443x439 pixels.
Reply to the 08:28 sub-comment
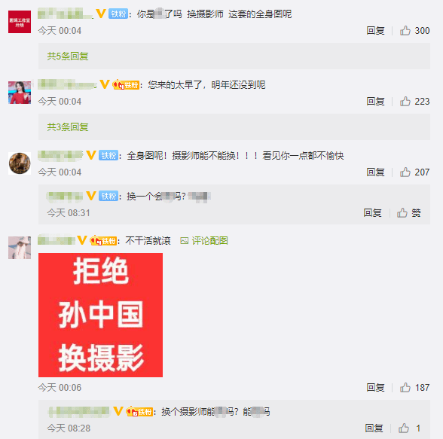(x=374, y=428)
